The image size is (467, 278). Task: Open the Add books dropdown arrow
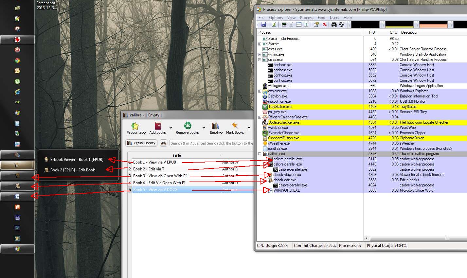[x=171, y=128]
